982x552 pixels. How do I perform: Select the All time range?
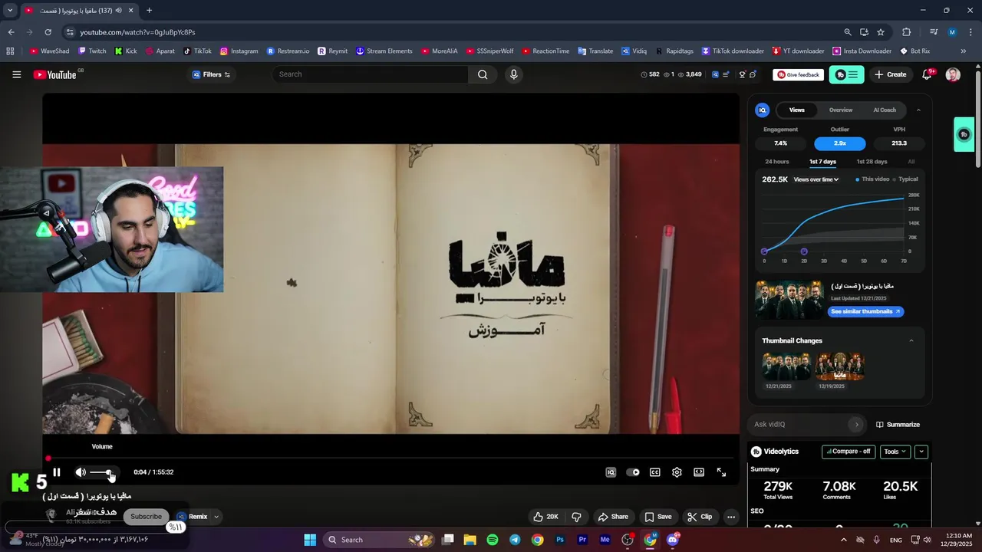(911, 162)
